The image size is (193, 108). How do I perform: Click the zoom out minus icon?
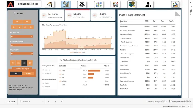pos(163,107)
